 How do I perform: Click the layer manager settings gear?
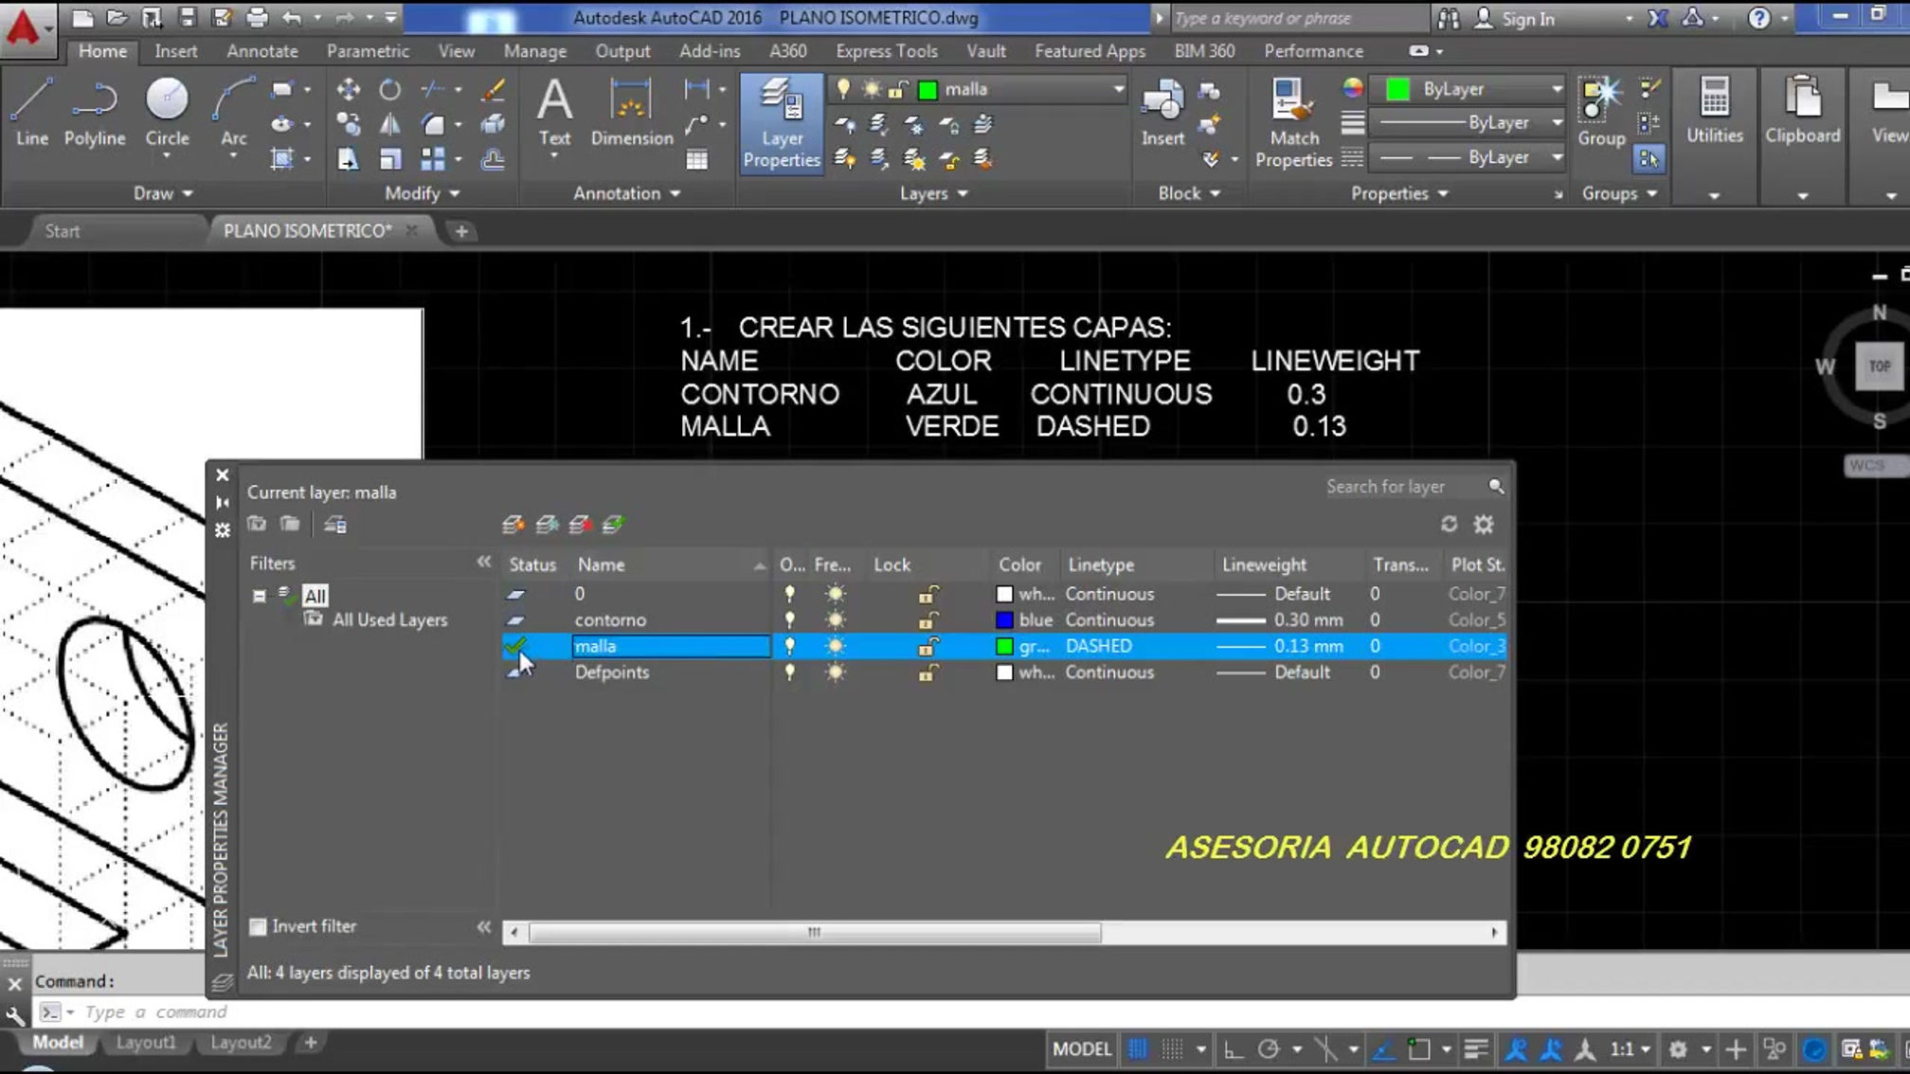tap(1484, 524)
